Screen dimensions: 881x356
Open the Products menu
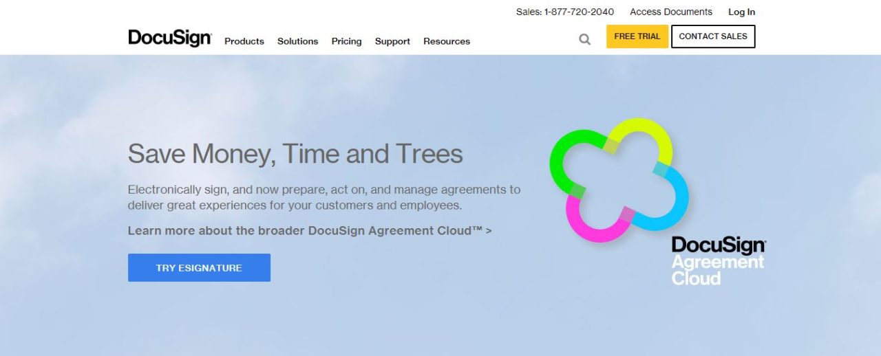pos(244,41)
